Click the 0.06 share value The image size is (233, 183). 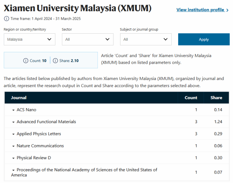pos(218,146)
